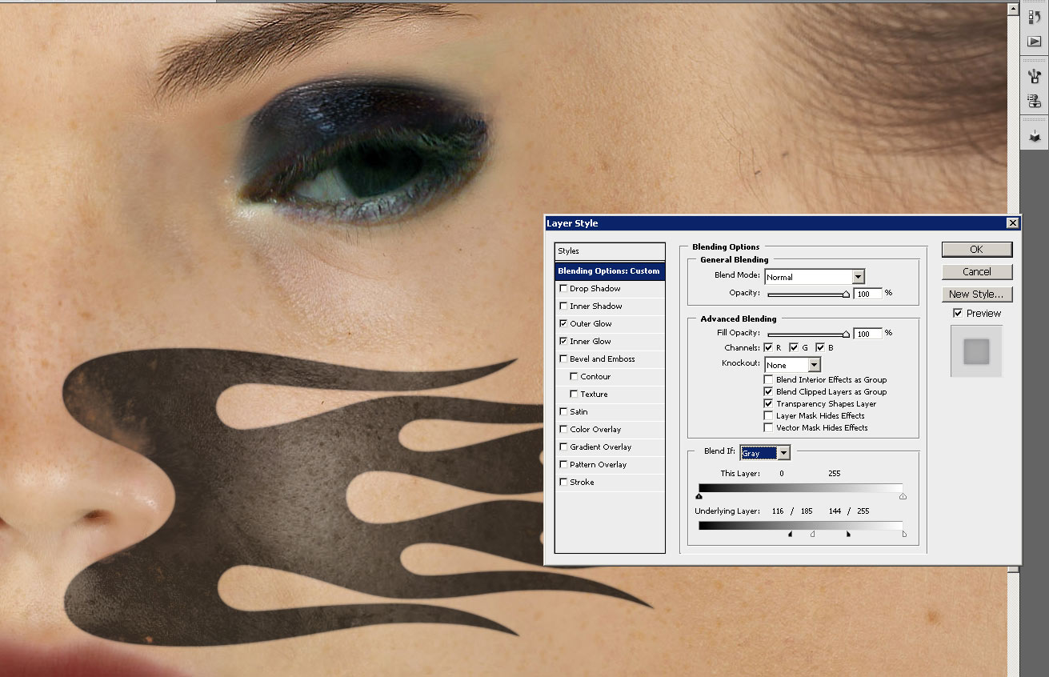Toggle the Preview checkbox
This screenshot has width=1049, height=677.
958,314
